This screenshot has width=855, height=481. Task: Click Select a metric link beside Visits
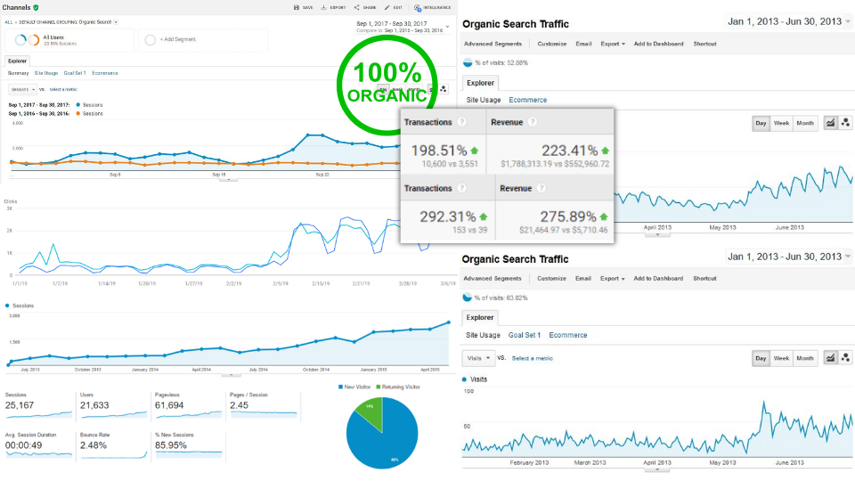(533, 358)
